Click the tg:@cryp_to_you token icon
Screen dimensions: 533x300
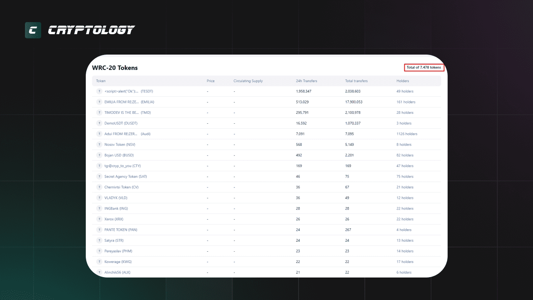(99, 166)
